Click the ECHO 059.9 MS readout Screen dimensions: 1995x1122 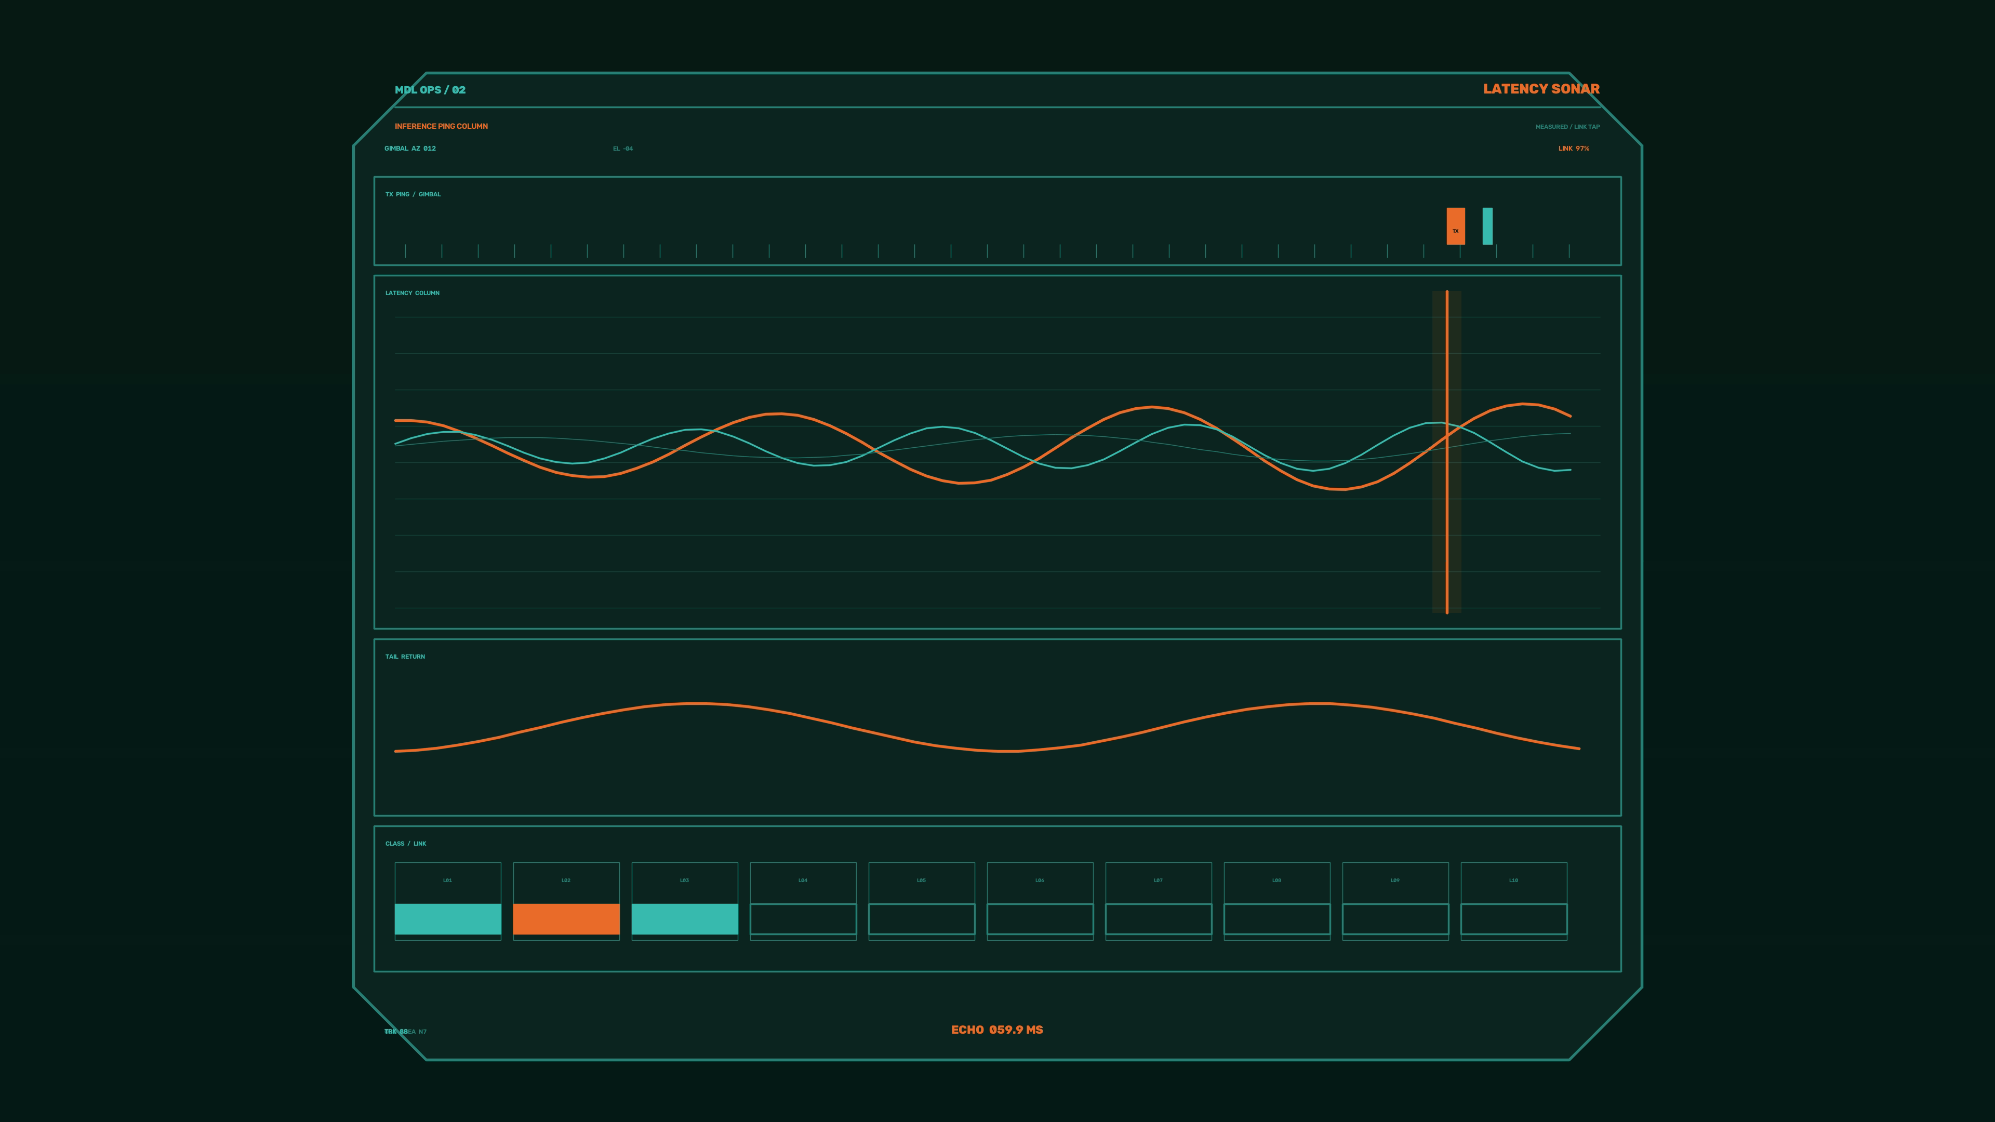click(x=997, y=1030)
